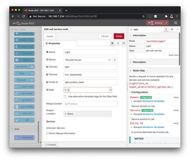Viewport: 190px width, 160px height.
Task: Focus the Service input field
Action: 91,75
